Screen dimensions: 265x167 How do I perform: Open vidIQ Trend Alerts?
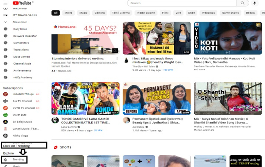[21, 50]
